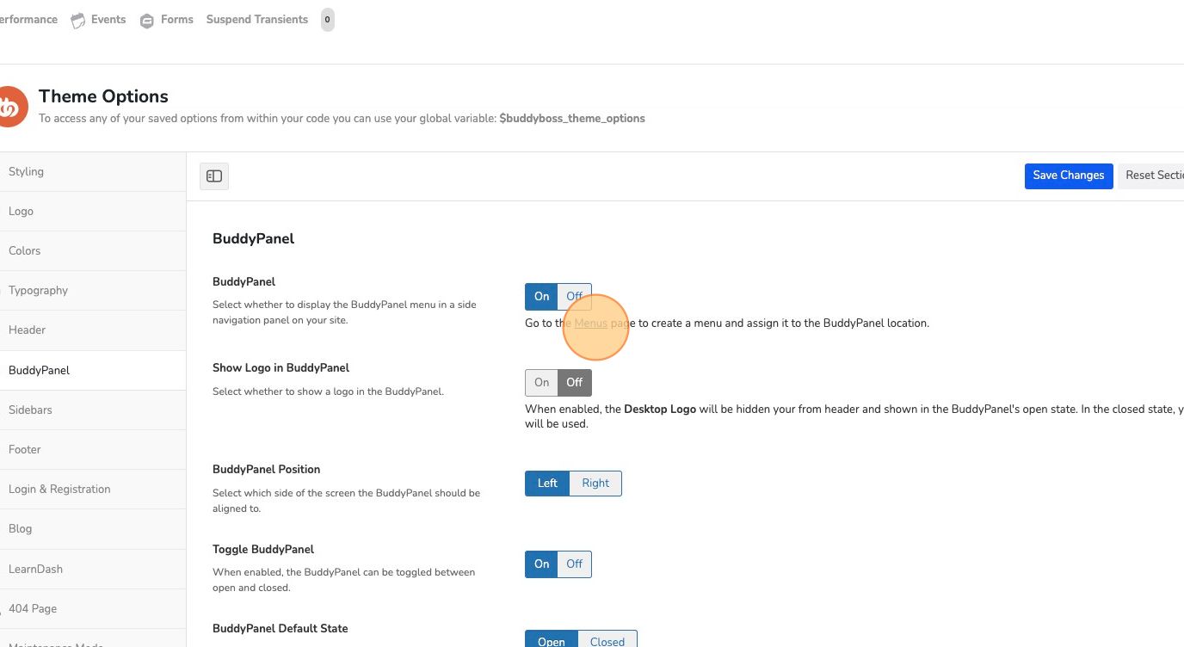The width and height of the screenshot is (1184, 647).
Task: Set BuddyPanel Position to Right
Action: click(595, 483)
